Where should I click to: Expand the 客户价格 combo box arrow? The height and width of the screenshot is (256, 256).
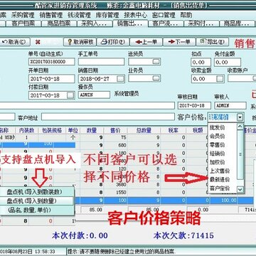point(240,117)
